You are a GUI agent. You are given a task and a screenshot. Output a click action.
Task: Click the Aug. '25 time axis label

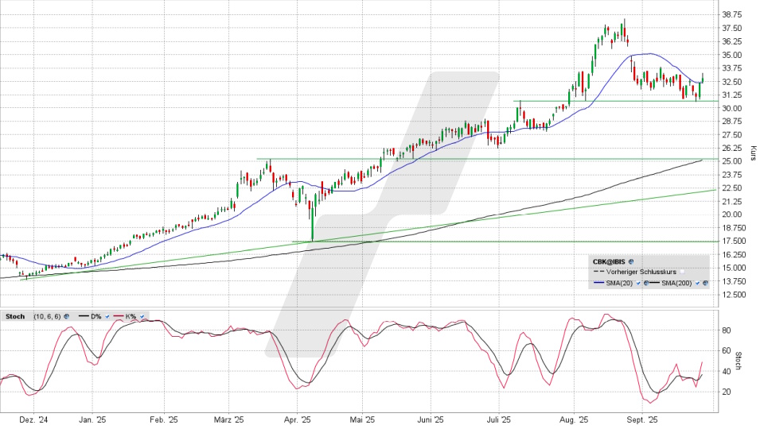pos(573,418)
